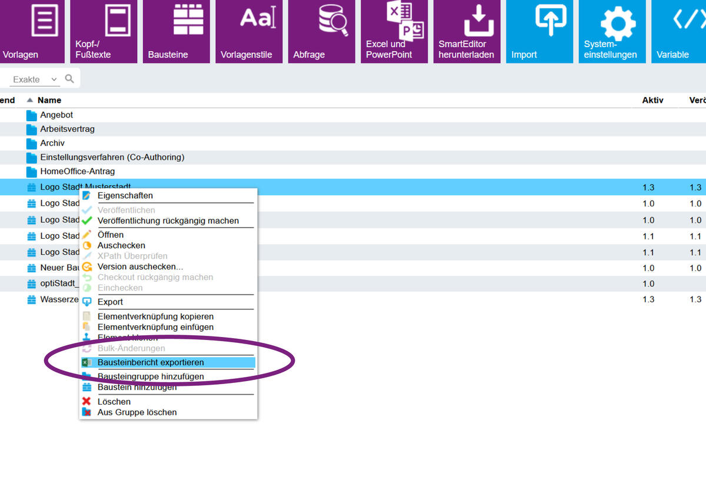This screenshot has height=497, width=706.
Task: Click the Aktiv column header
Action: point(652,100)
